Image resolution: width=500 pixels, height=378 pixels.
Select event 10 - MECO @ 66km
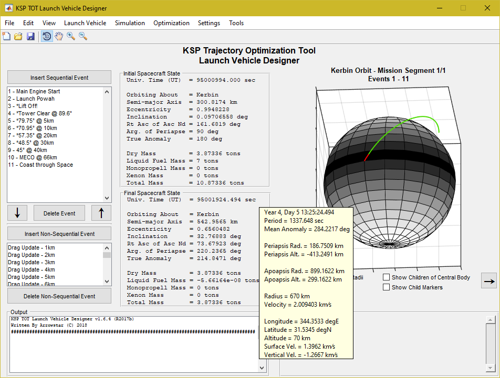55,157
